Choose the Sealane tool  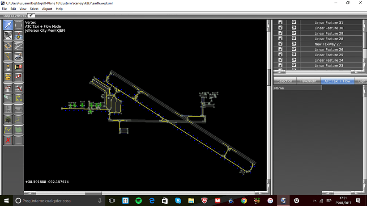[18, 35]
